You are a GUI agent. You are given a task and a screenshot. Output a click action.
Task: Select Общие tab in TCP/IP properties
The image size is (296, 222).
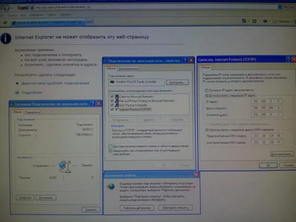coord(205,67)
